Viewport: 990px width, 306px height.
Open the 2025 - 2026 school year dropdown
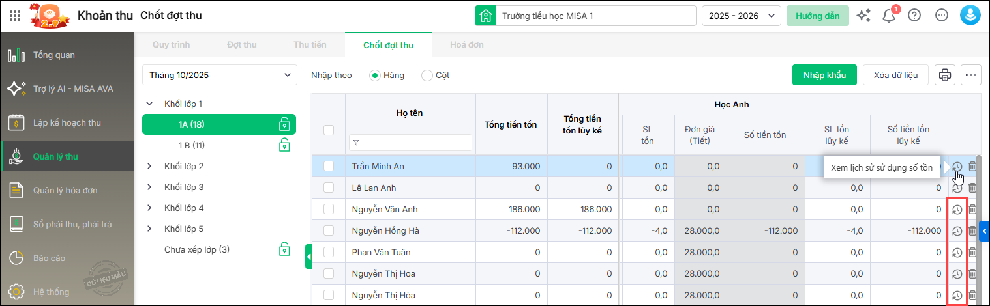click(741, 16)
